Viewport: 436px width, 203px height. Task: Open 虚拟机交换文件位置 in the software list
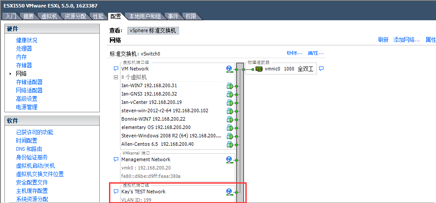click(x=40, y=174)
